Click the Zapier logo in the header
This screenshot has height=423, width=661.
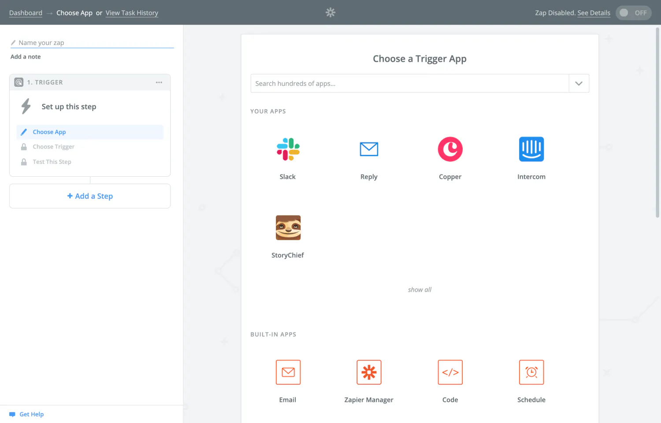tap(330, 12)
